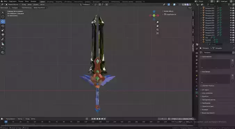Select the Select Box tool in the viewport toolbar
The height and width of the screenshot is (129, 235).
pos(3,12)
